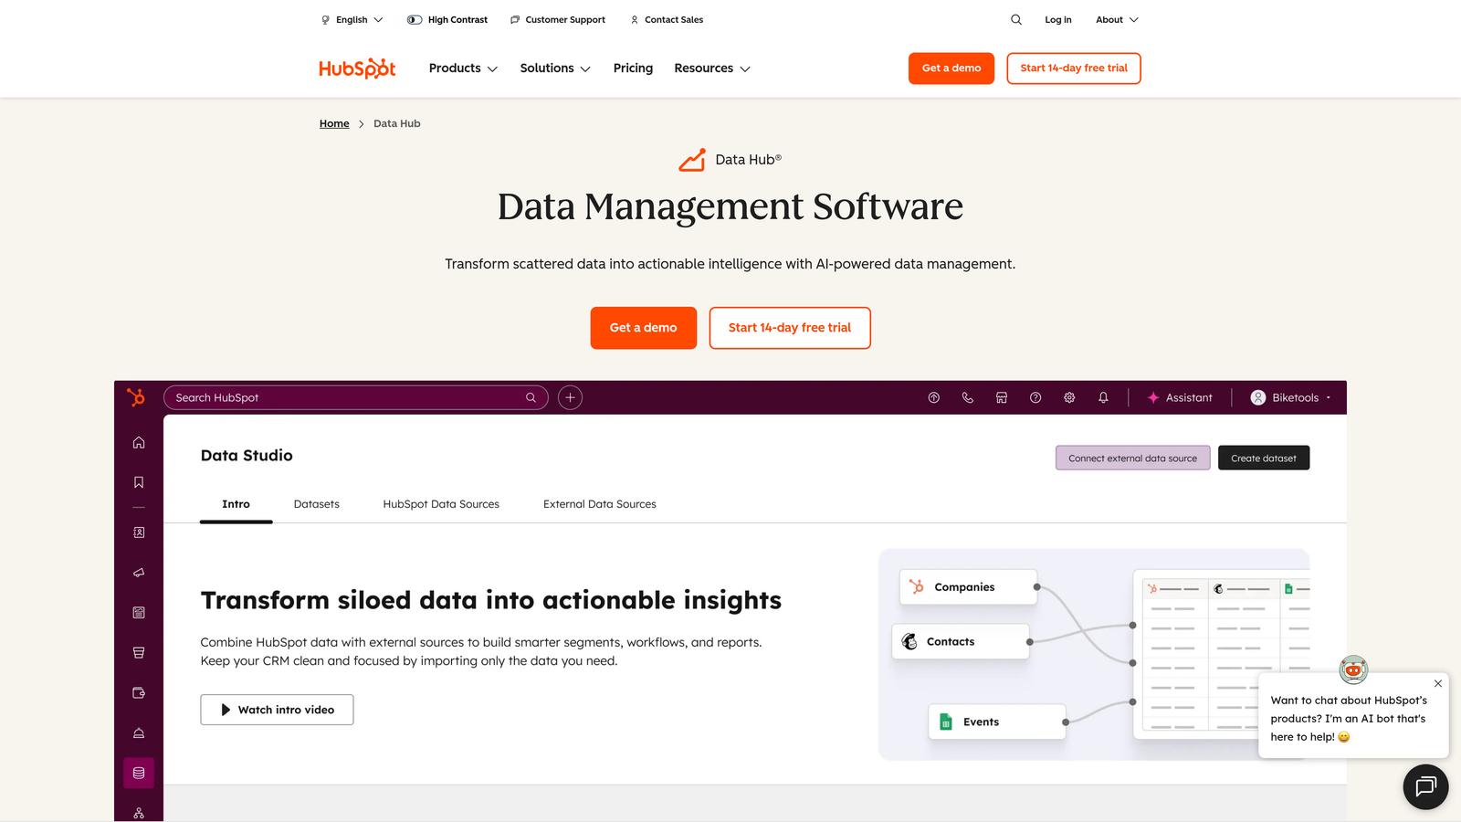Open the HubSpot marketplace store icon

[x=1002, y=397]
